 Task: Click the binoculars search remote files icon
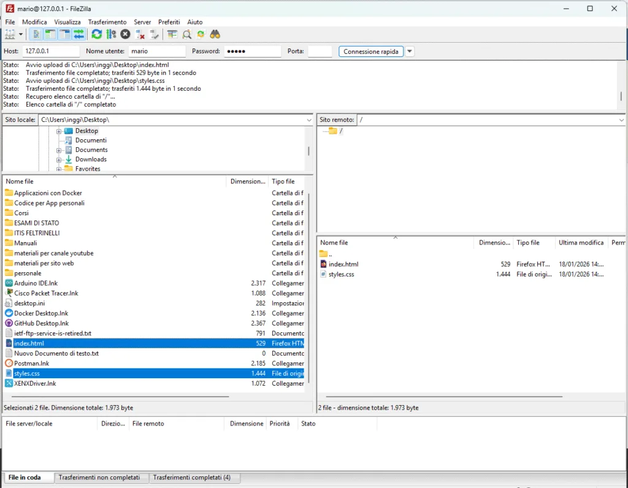coord(215,34)
